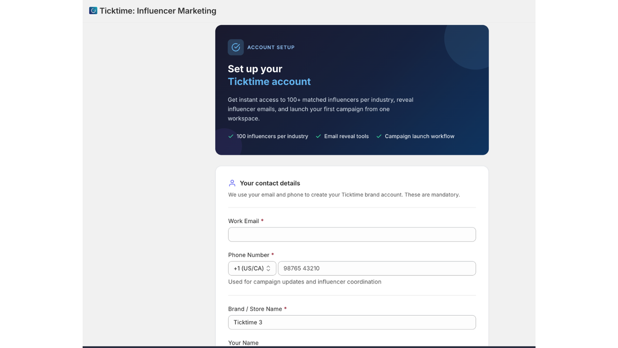The height and width of the screenshot is (348, 618).
Task: Click the Account Setup checkmark badge icon
Action: coord(236,47)
